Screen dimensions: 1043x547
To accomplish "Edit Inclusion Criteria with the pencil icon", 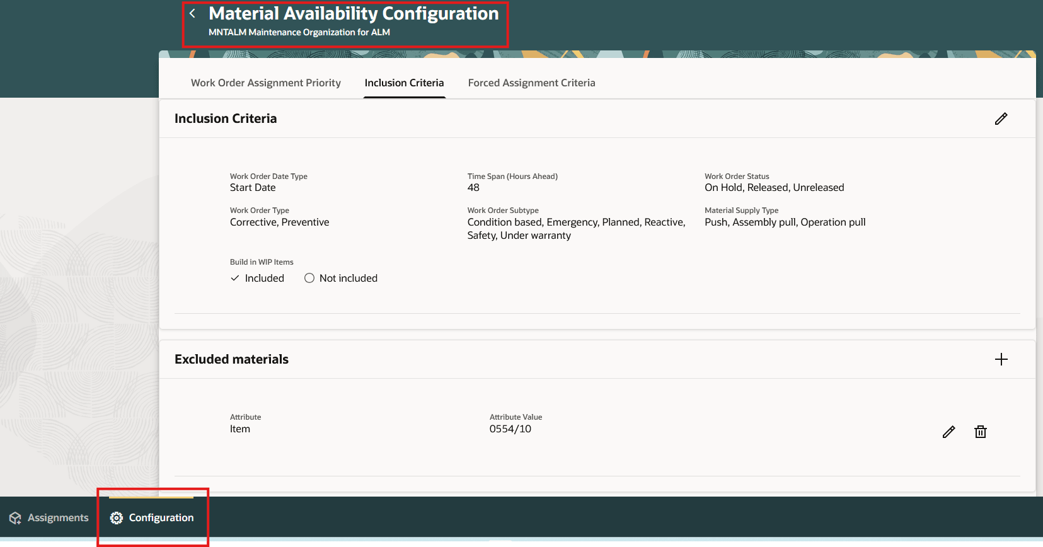I will (1001, 118).
